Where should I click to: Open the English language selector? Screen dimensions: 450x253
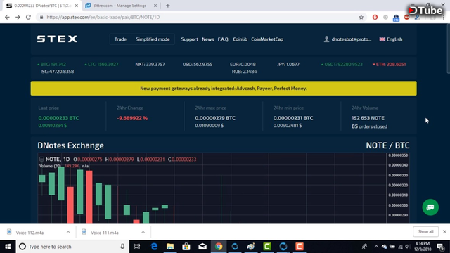[x=391, y=39]
